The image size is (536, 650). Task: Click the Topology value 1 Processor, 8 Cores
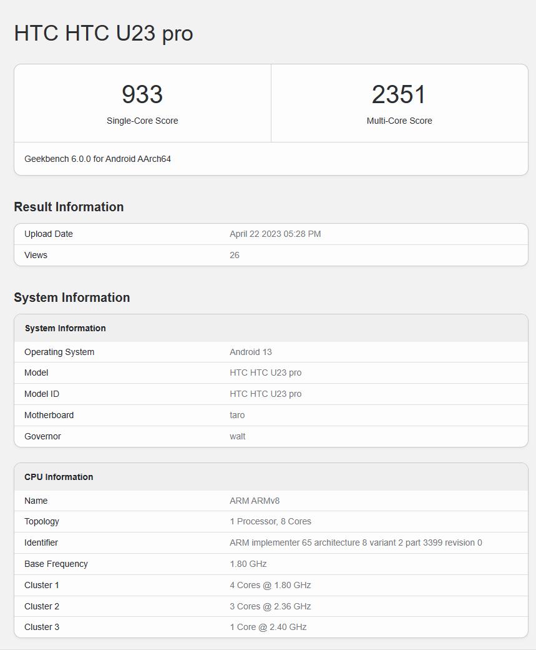[x=270, y=521]
